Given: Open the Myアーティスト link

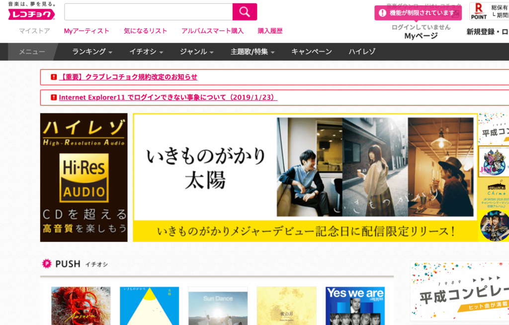Looking at the screenshot, I should click(86, 31).
